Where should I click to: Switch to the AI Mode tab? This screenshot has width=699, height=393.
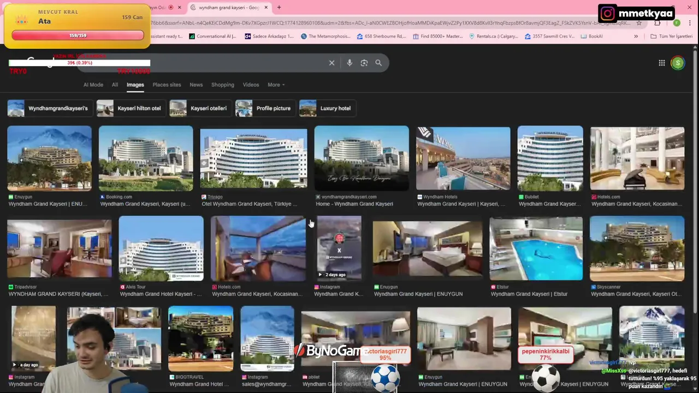point(93,85)
